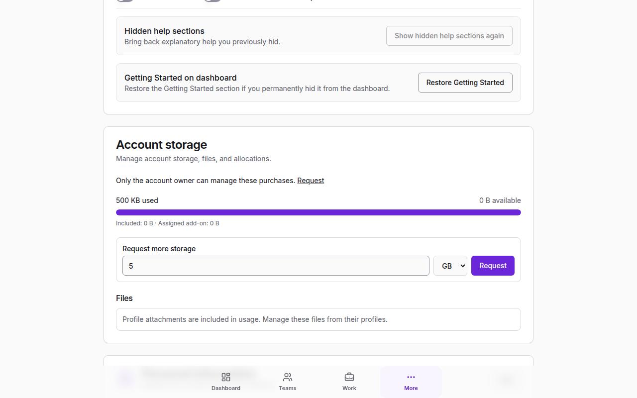Follow the underlined Request link
Viewport: 637px width, 398px height.
click(311, 181)
